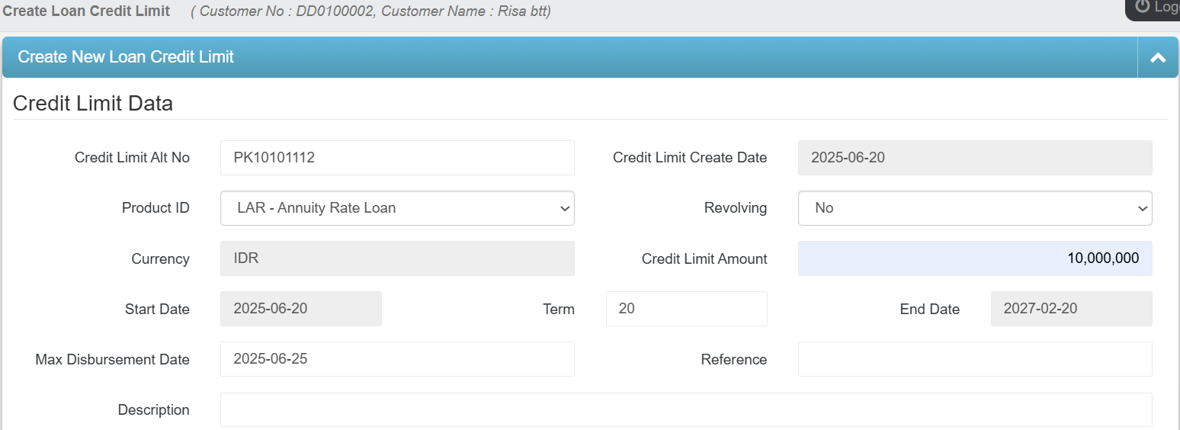Click the Credit Limit Create Date label
Viewport: 1180px width, 430px height.
690,158
